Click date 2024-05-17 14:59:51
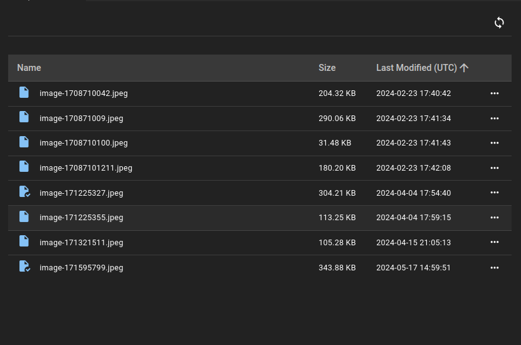Viewport: 521px width, 345px height. pyautogui.click(x=413, y=268)
